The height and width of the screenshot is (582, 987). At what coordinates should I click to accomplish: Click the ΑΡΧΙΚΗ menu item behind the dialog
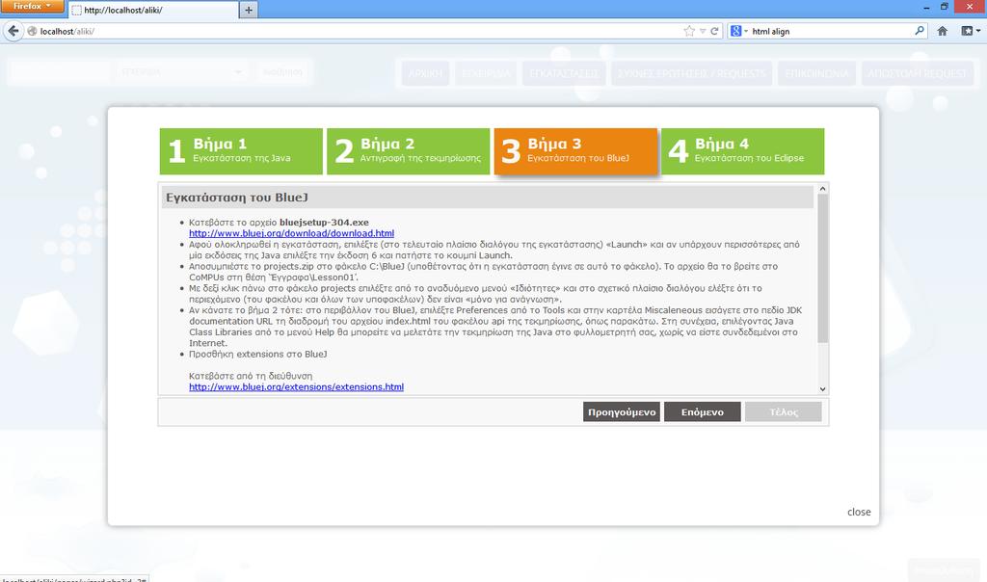click(x=425, y=73)
